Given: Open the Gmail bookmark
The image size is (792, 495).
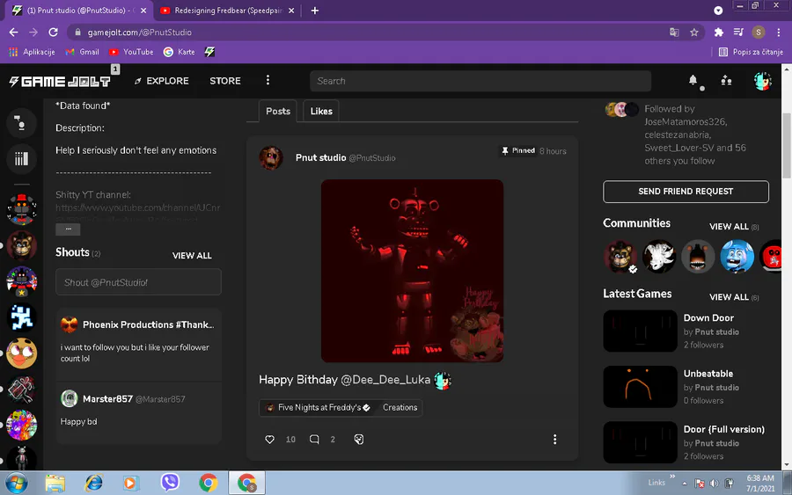Looking at the screenshot, I should point(83,52).
